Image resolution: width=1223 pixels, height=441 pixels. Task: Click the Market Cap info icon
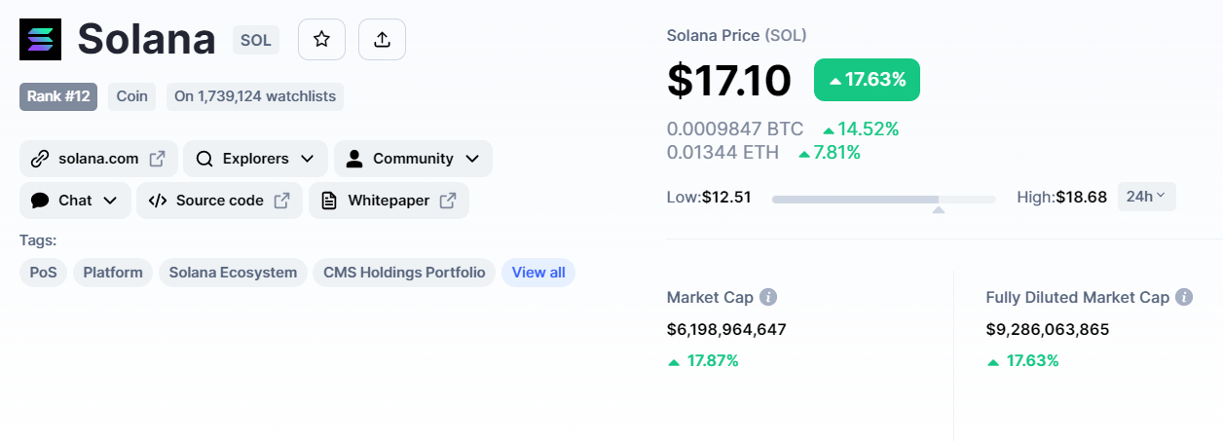click(x=768, y=297)
